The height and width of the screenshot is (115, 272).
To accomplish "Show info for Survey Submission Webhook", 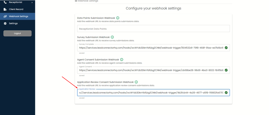I will pyautogui.click(x=112, y=37).
